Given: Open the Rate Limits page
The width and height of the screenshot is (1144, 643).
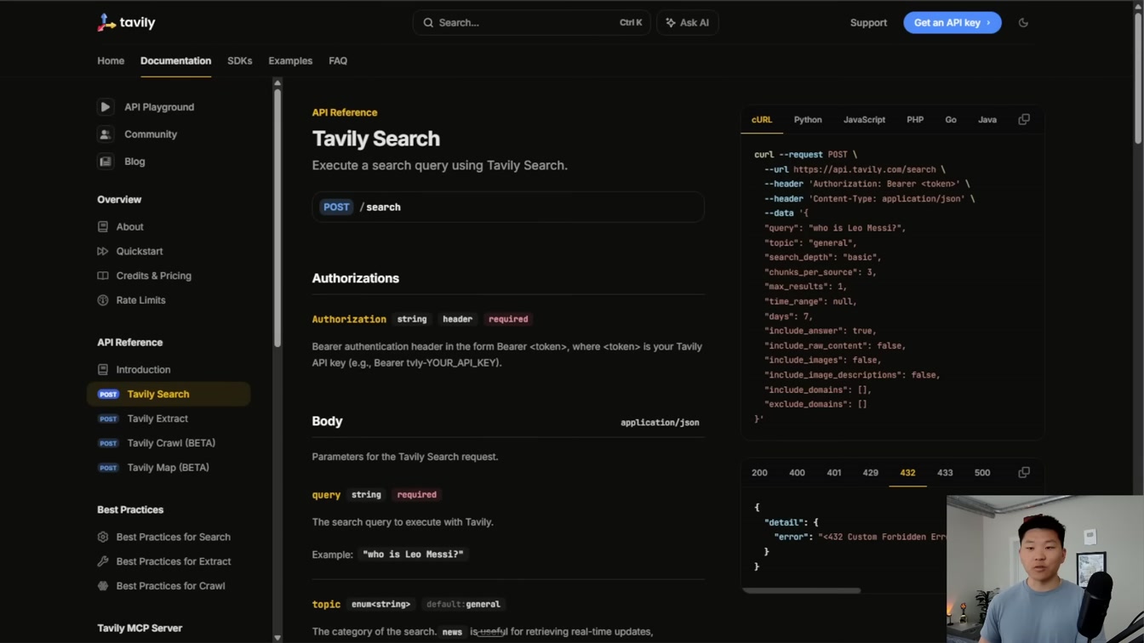Looking at the screenshot, I should (x=140, y=300).
